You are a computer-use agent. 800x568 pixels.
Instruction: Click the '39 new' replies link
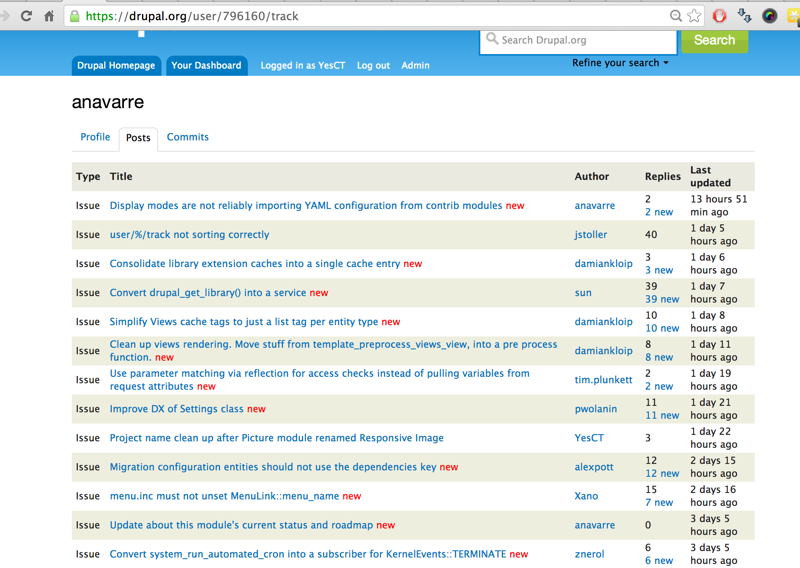pos(662,299)
